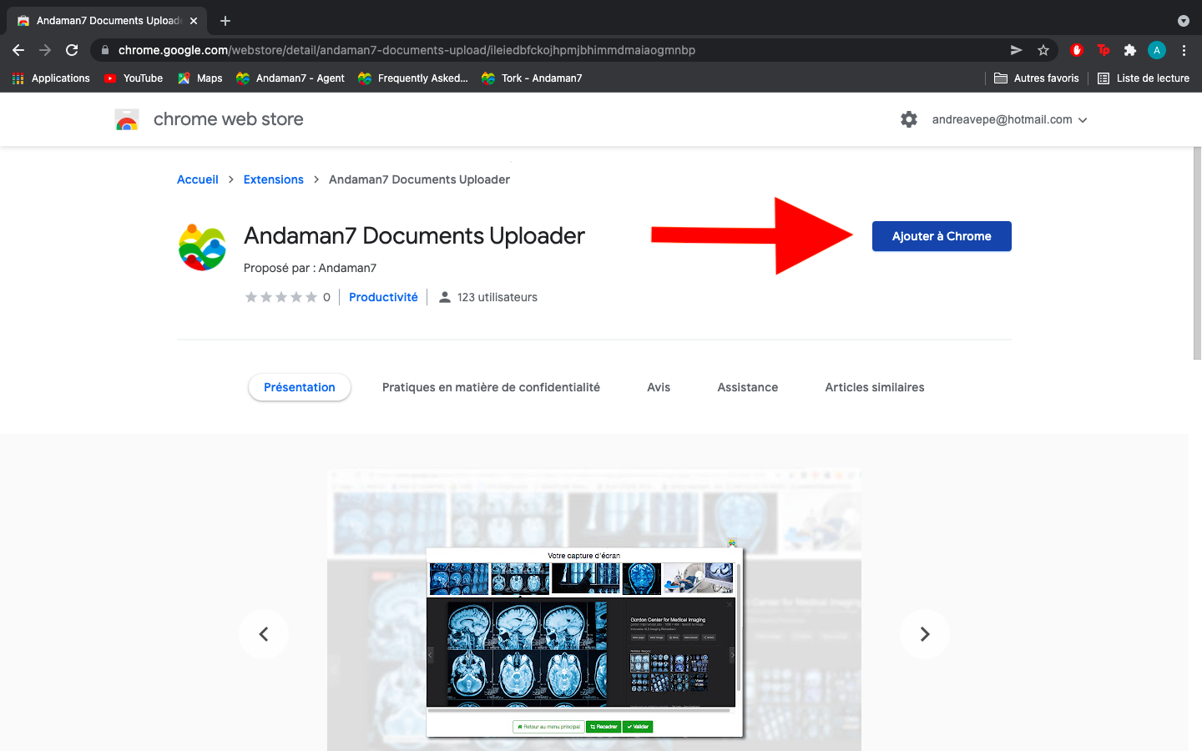
Task: Open the Chrome three-dot menu
Action: (1184, 50)
